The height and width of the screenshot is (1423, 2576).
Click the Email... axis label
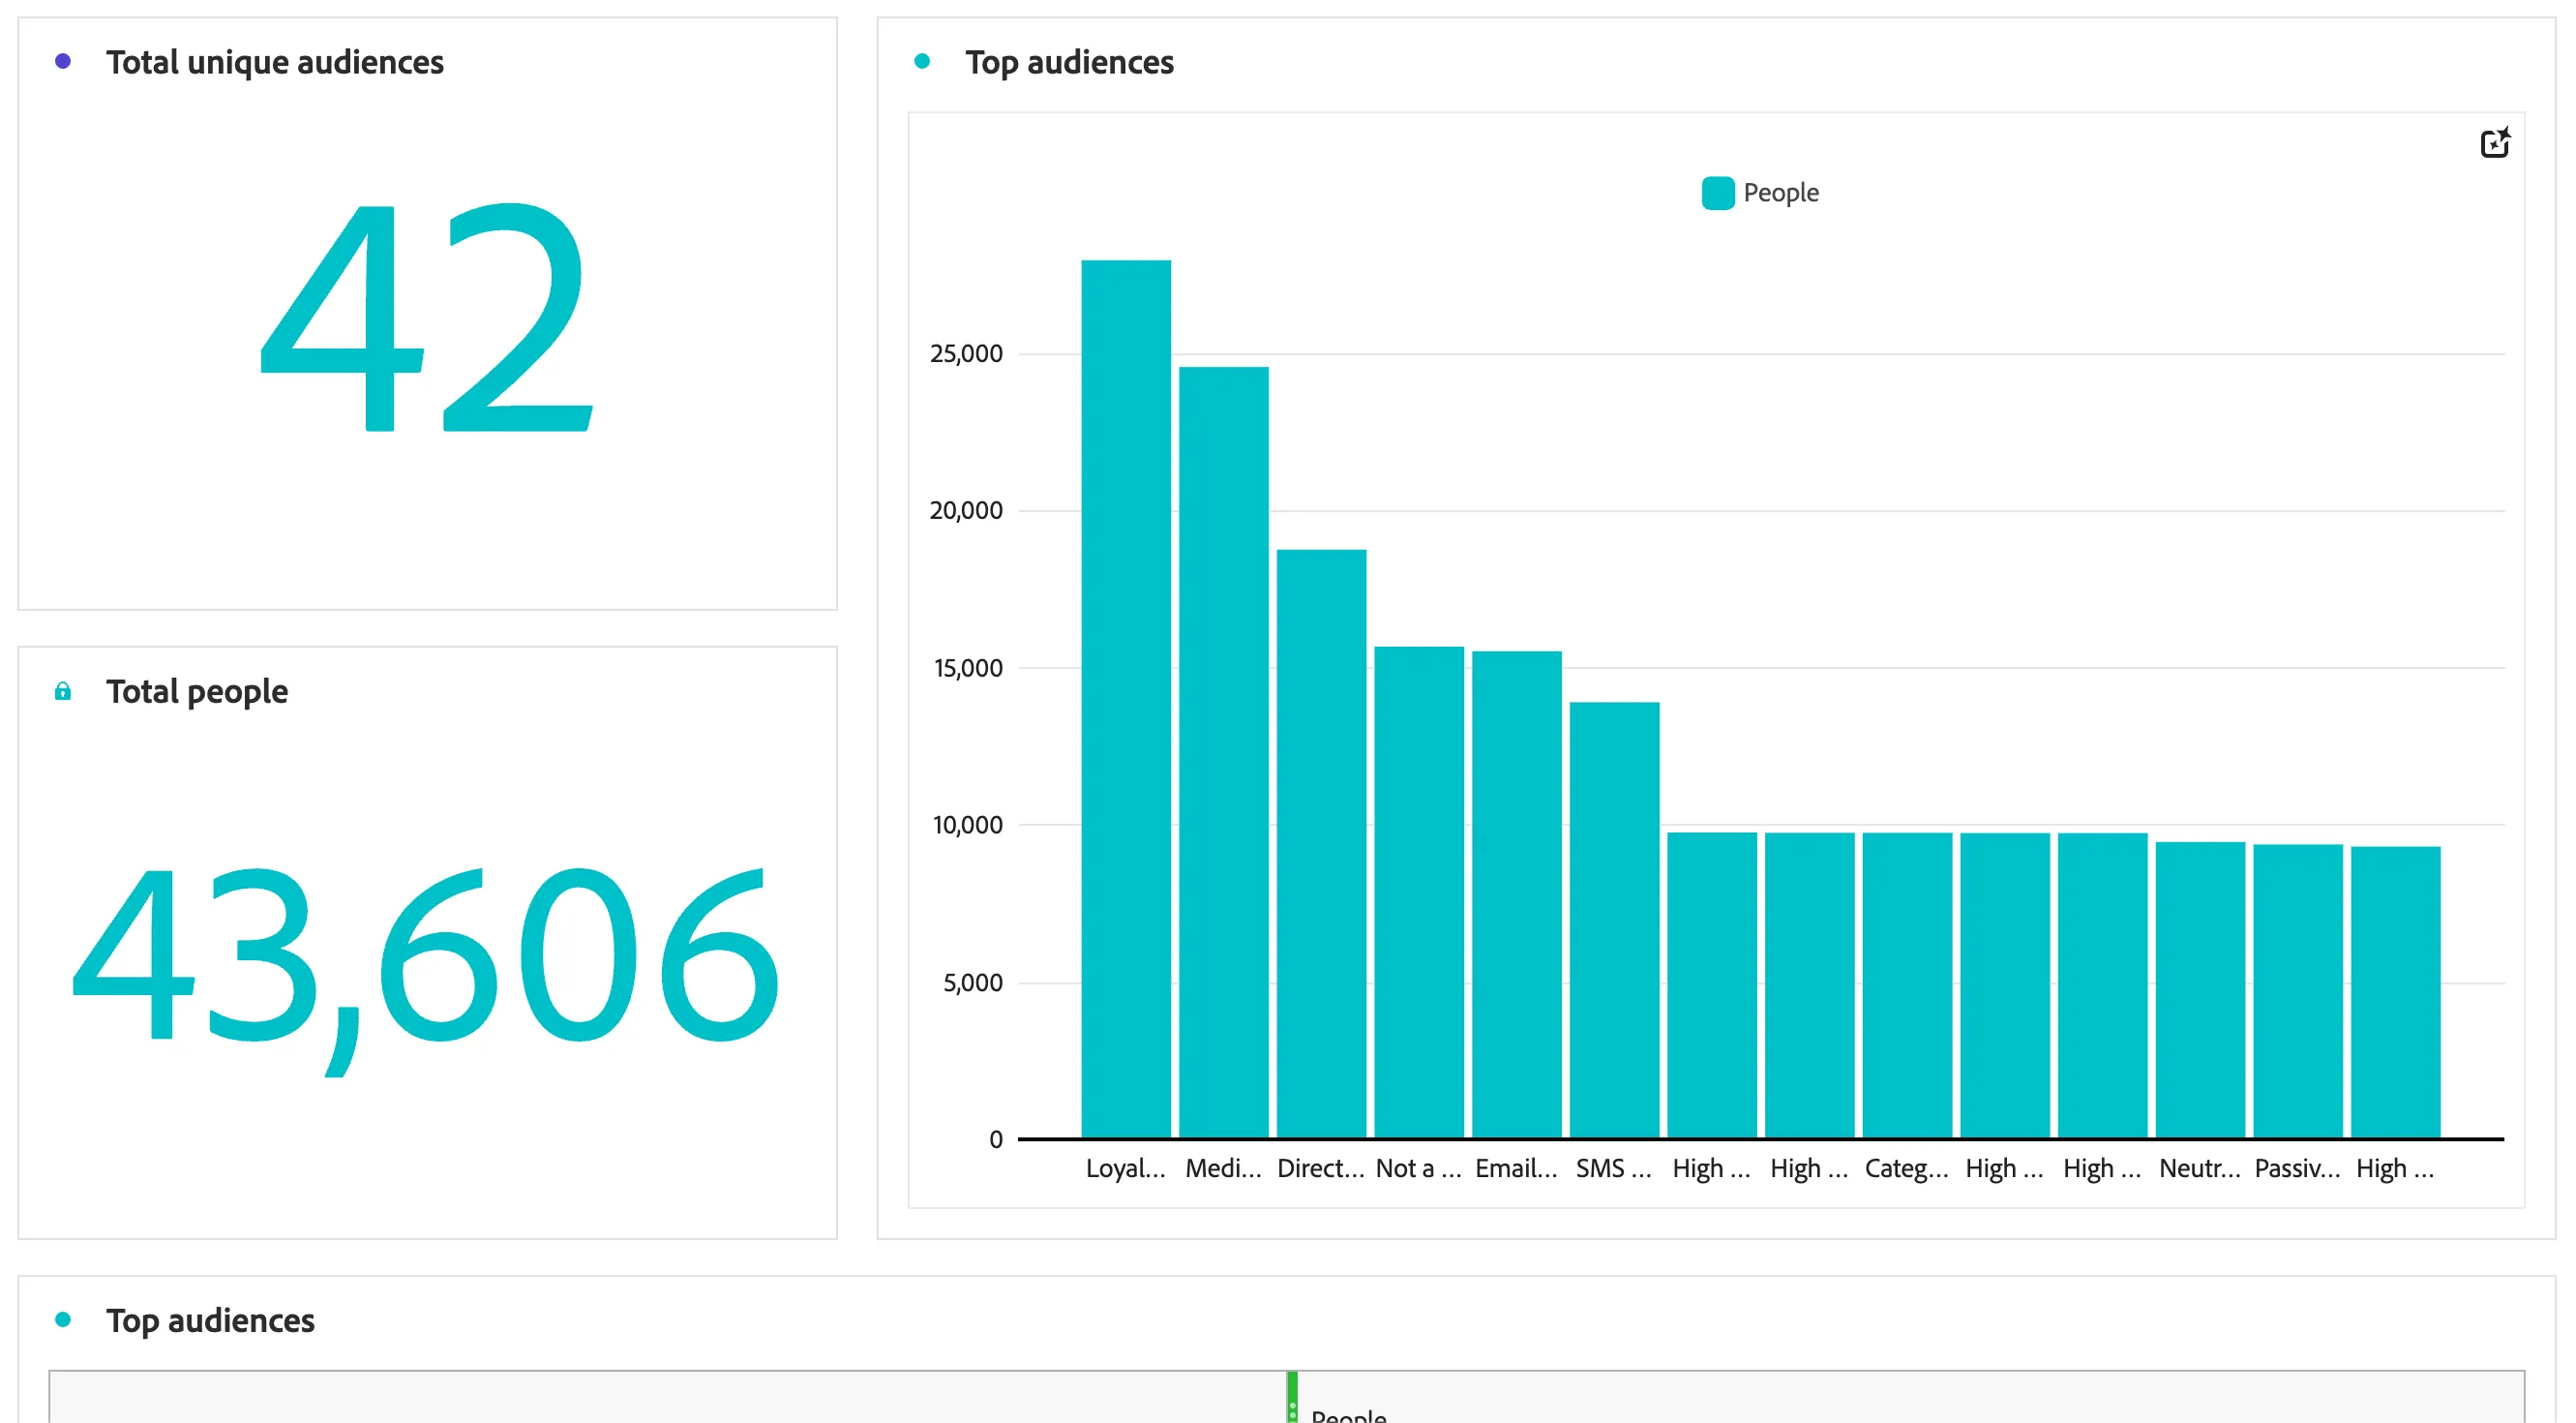[x=1517, y=1168]
